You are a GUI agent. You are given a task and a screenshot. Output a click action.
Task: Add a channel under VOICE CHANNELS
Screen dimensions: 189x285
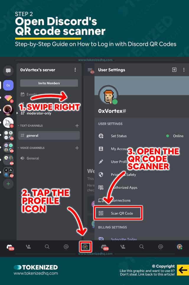pos(77,148)
